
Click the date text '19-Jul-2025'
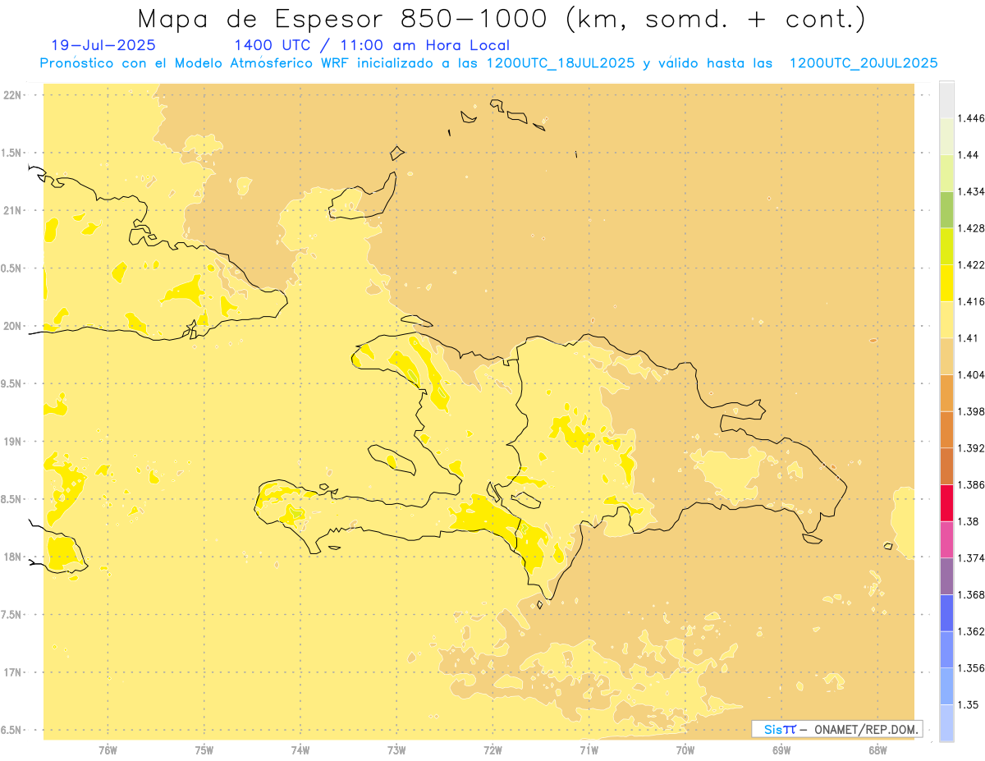[103, 45]
